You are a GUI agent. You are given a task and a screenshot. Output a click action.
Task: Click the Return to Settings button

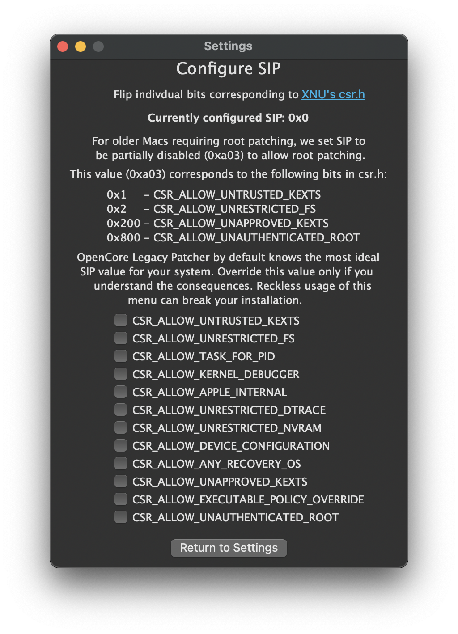tap(229, 548)
